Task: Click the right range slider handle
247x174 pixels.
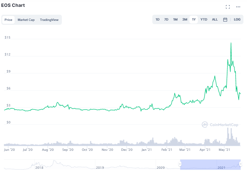Action: 240,164
